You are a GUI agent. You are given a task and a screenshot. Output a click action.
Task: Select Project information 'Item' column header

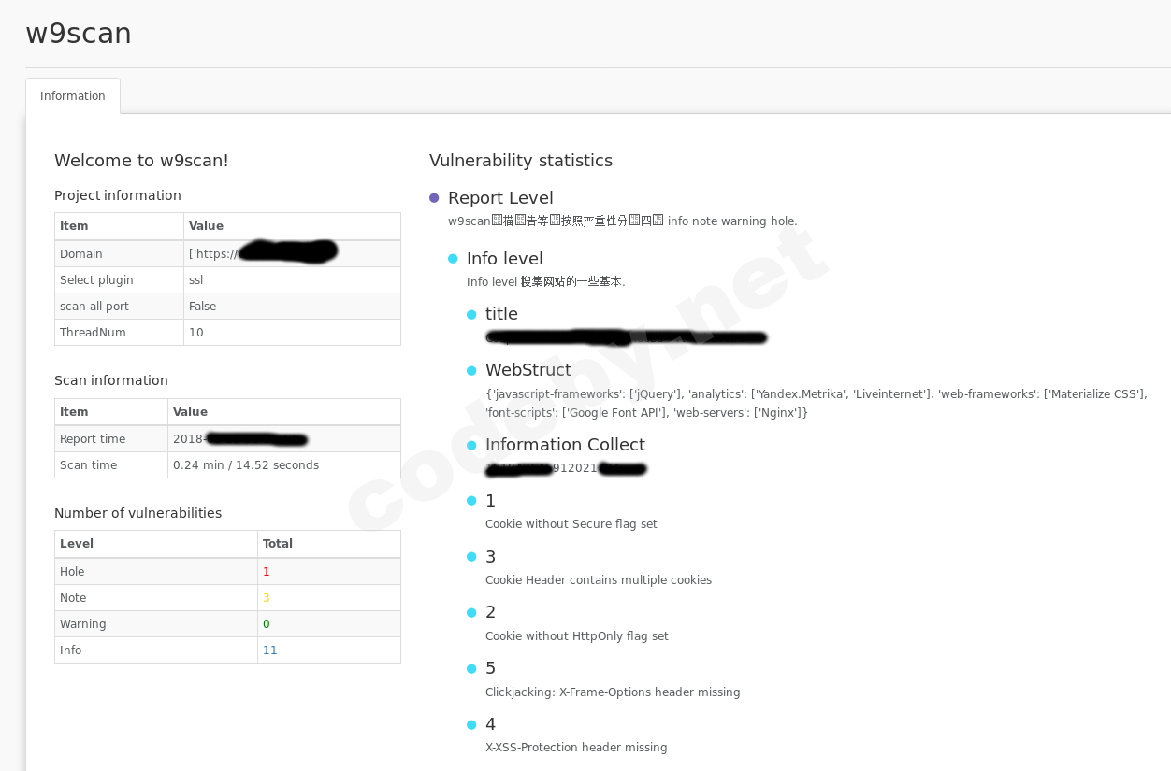(74, 226)
